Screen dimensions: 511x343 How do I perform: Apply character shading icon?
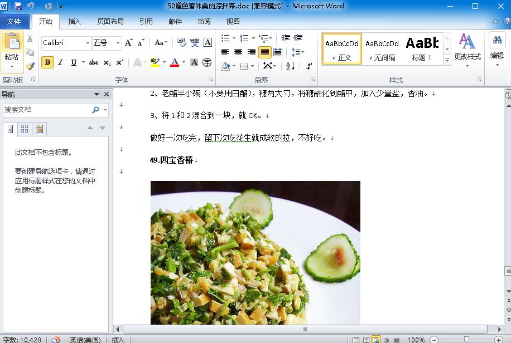click(194, 62)
